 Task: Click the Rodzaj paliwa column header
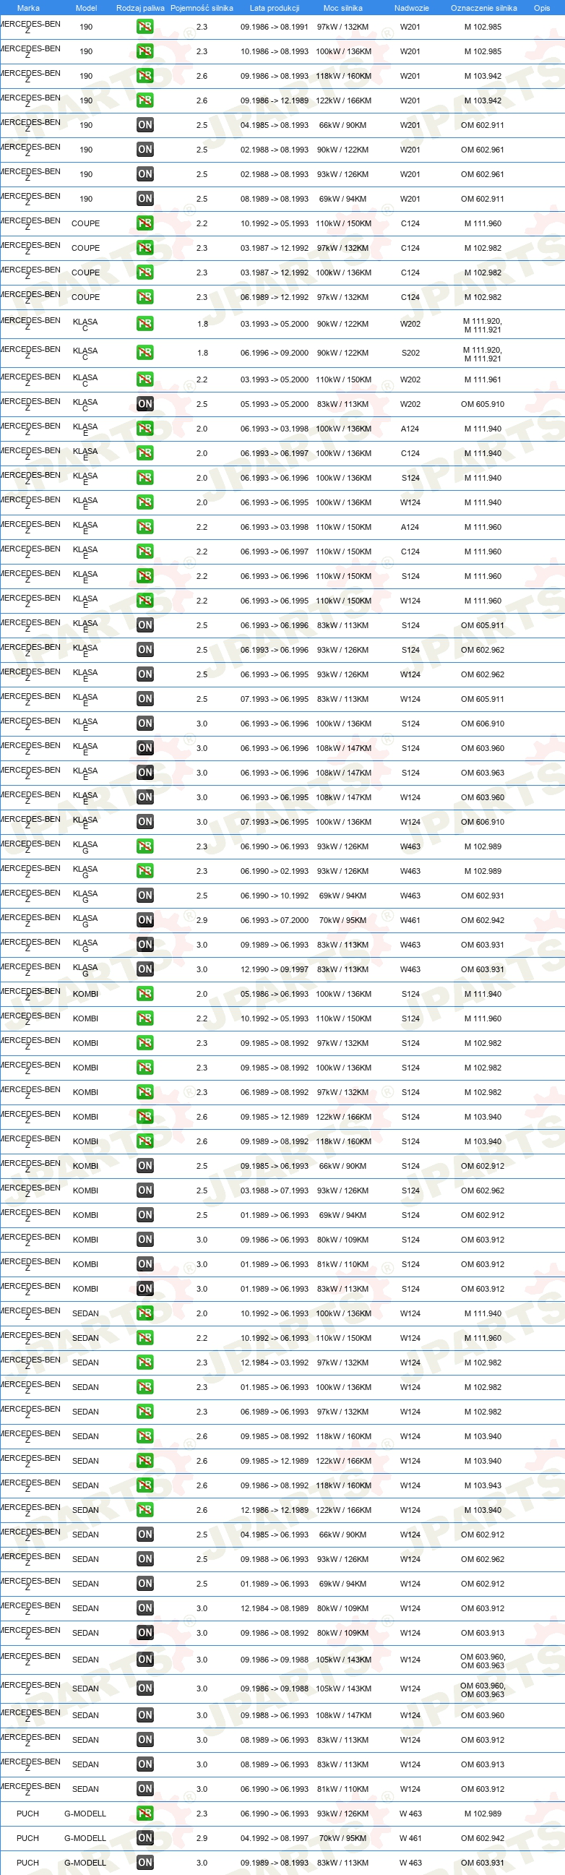140,8
